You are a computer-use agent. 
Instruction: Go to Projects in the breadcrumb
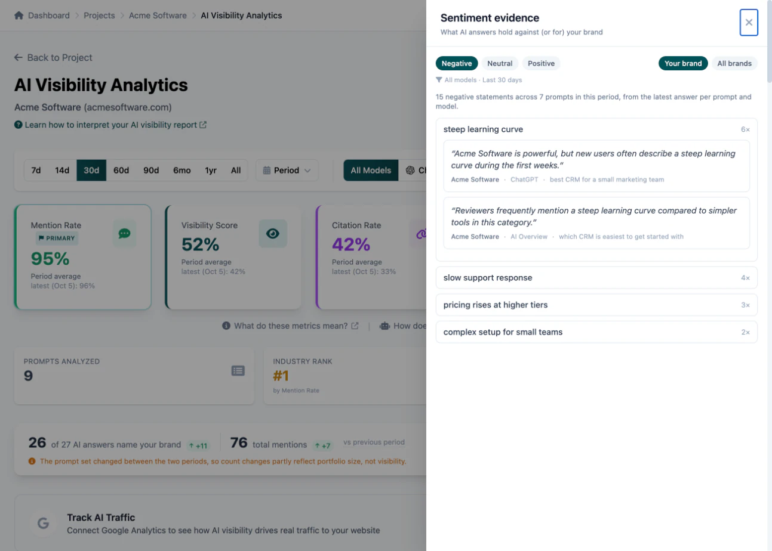(99, 16)
